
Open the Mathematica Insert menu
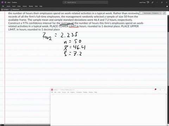pyautogui.click(x=59, y=92)
